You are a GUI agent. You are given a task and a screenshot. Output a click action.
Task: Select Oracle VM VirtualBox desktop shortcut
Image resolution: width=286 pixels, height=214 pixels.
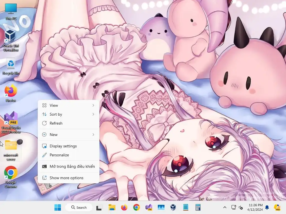[x=11, y=40]
